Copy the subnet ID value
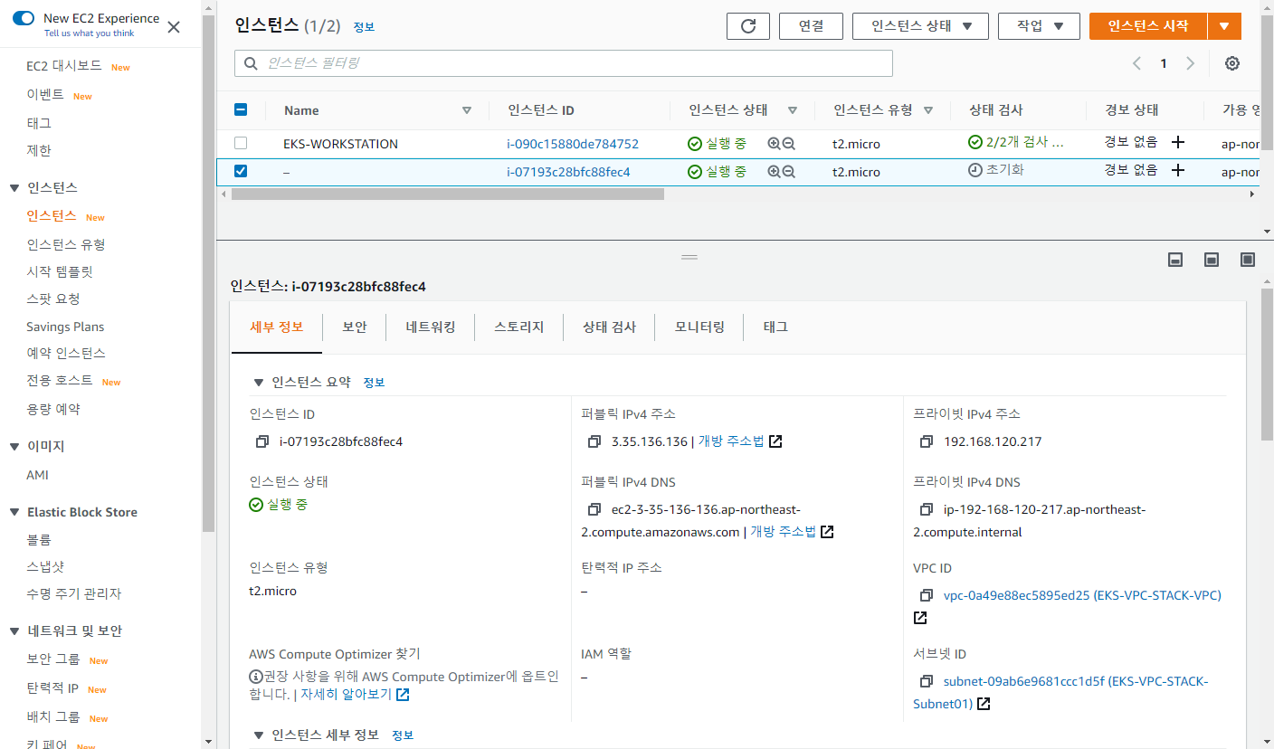This screenshot has height=749, width=1274. (x=927, y=681)
